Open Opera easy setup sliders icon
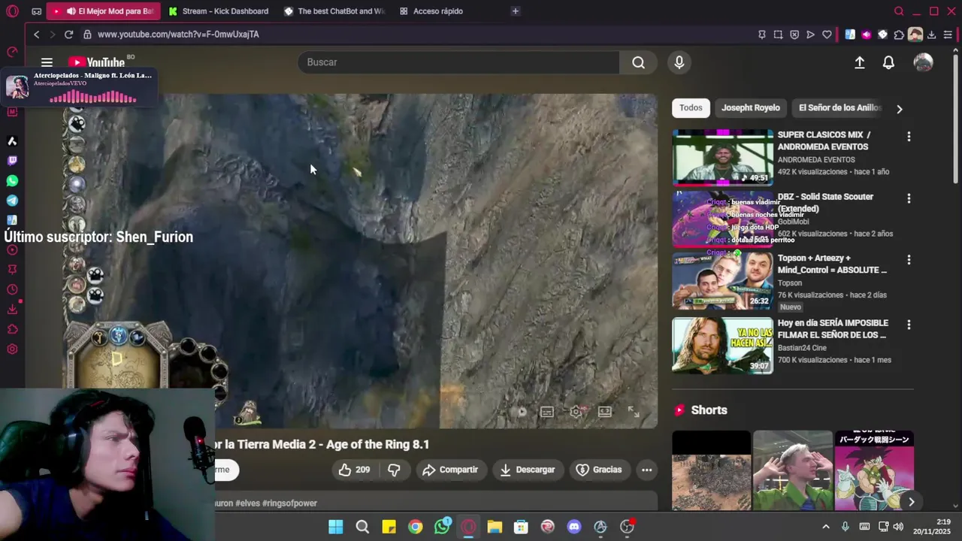 click(948, 35)
